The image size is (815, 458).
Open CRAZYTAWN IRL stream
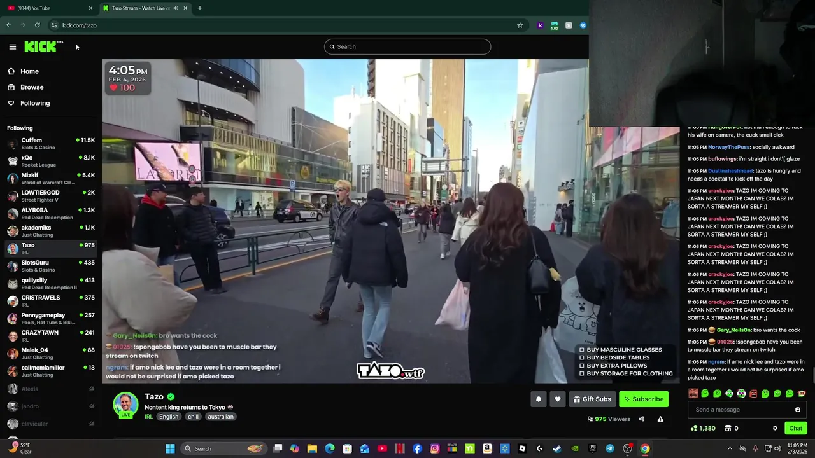51,336
